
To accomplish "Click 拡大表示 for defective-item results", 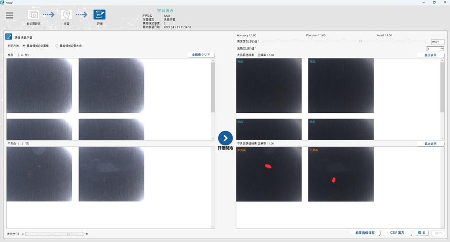I will coord(430,143).
